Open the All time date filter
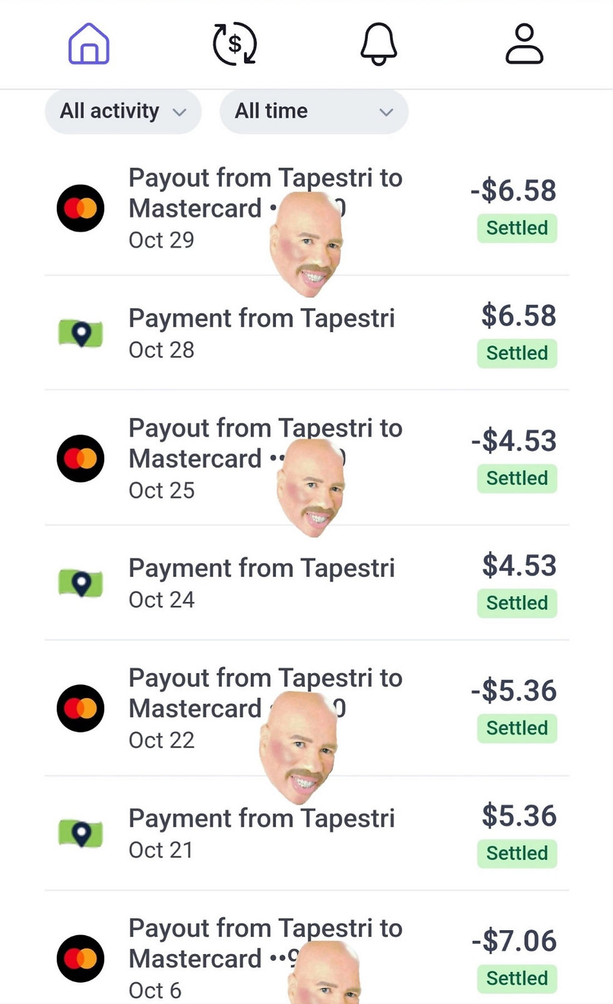Screen dimensions: 613x1004 [x=314, y=111]
